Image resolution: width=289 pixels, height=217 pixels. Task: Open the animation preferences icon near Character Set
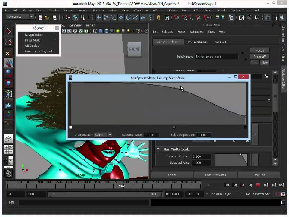pos(283,194)
